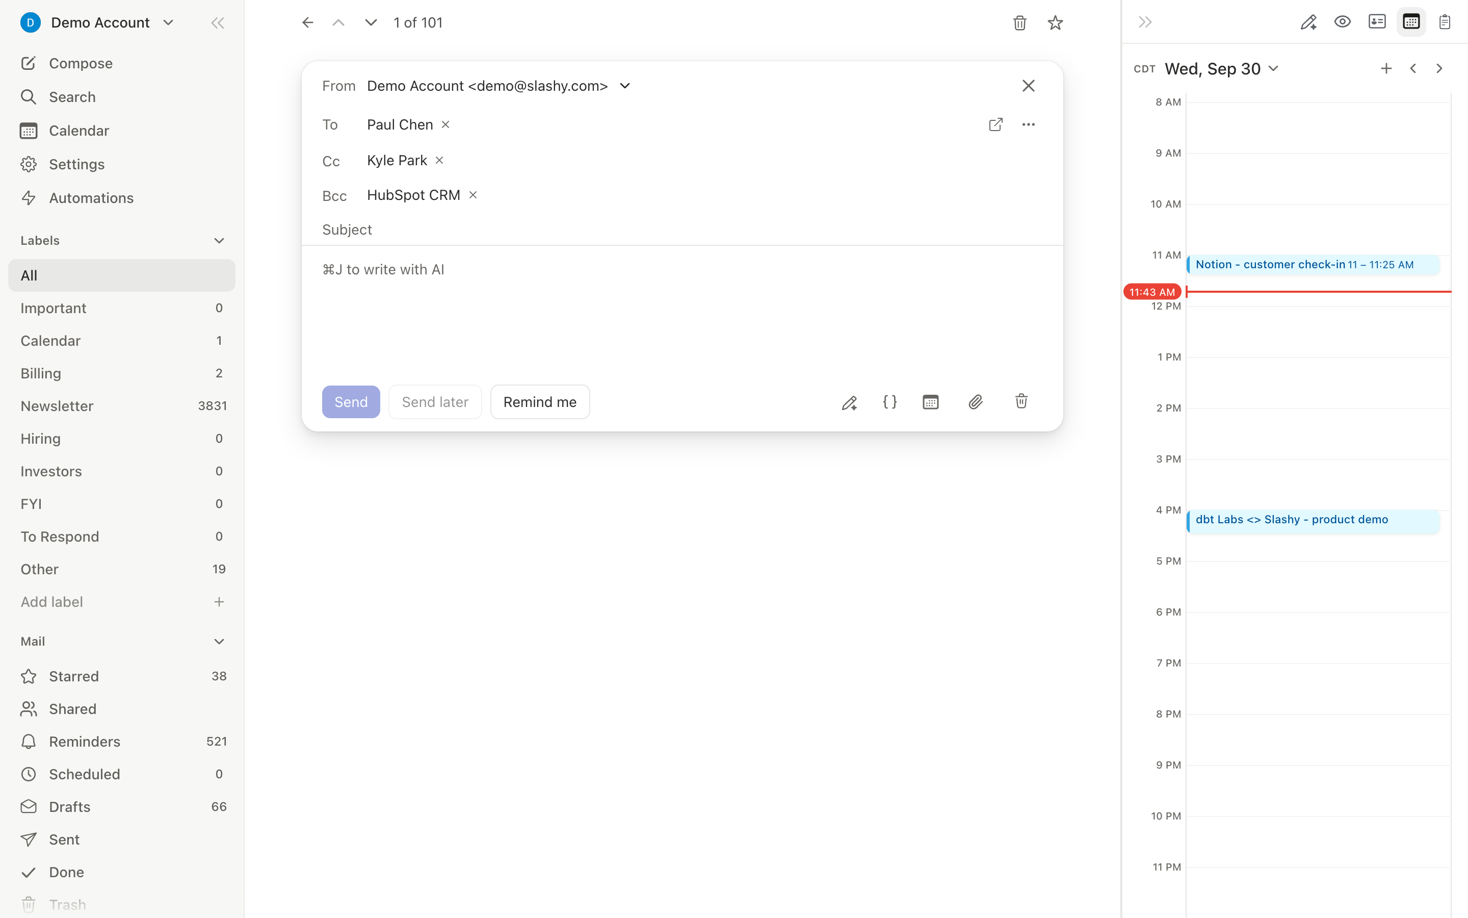The image size is (1468, 918).
Task: Pop out the compose window
Action: pos(995,124)
